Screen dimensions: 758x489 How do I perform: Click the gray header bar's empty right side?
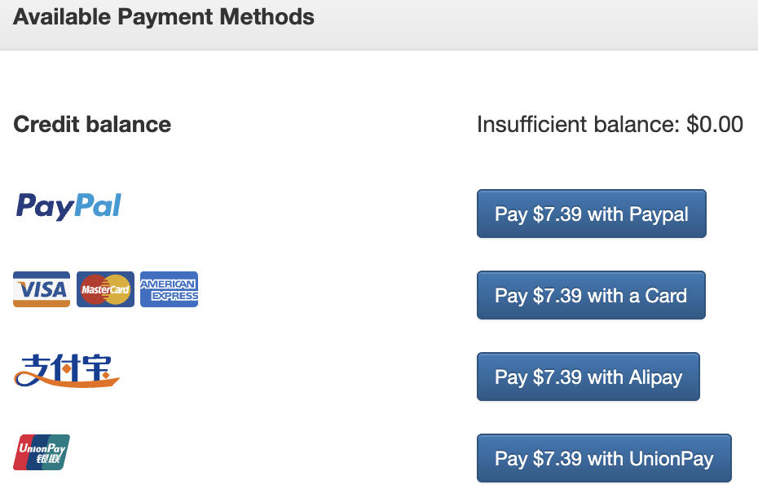click(571, 24)
